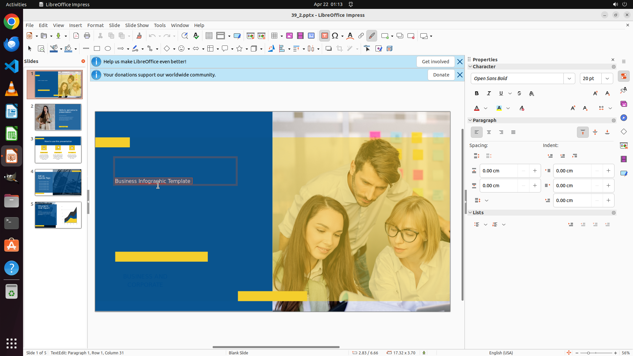Open the Format menu
The image size is (633, 356).
[95, 25]
